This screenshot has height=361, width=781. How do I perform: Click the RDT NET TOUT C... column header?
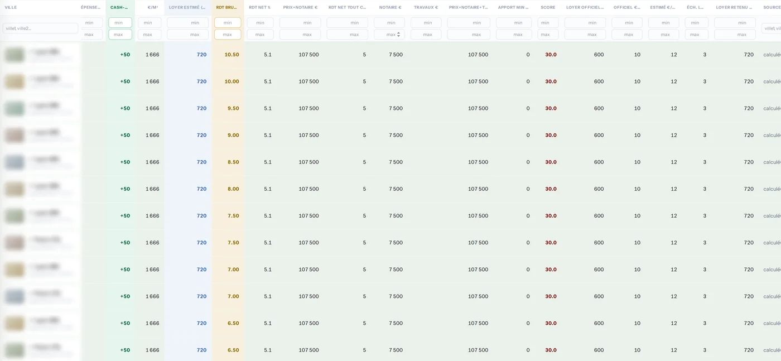(347, 7)
